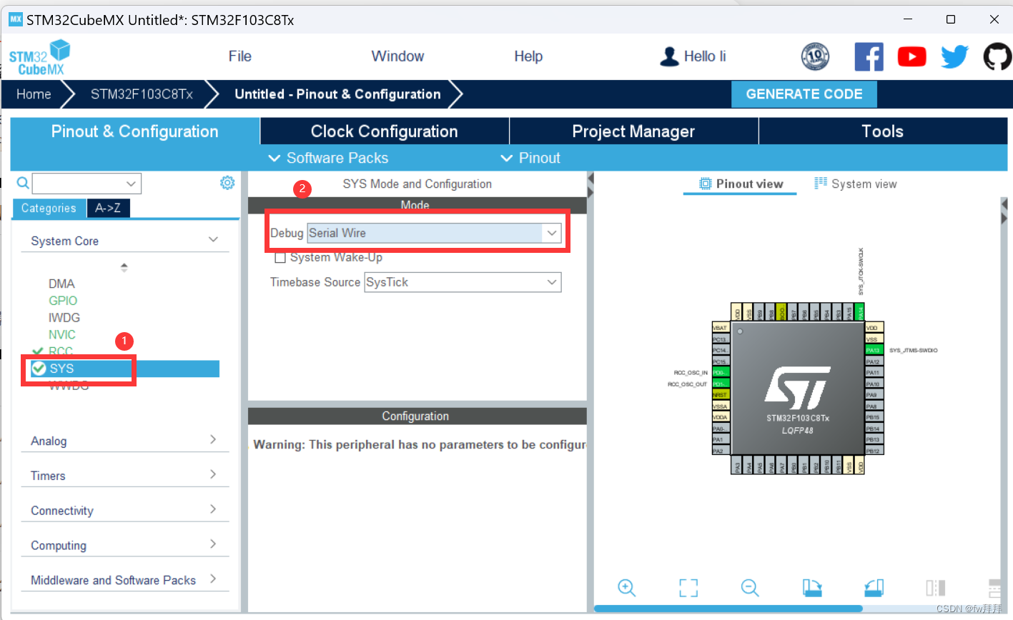Open the GitHub icon link
Viewport: 1013px width, 620px height.
pos(997,56)
